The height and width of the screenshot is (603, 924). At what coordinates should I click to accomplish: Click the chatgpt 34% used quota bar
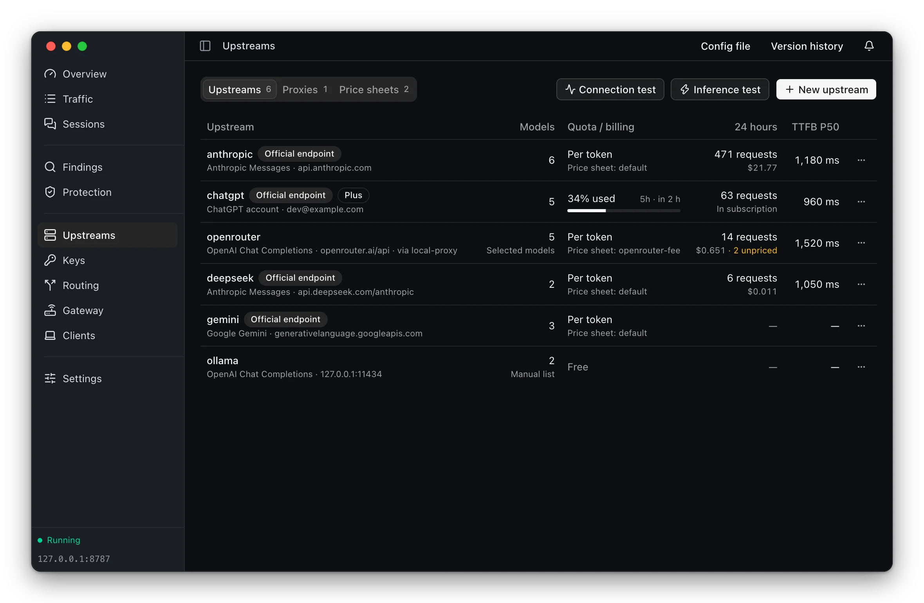624,211
